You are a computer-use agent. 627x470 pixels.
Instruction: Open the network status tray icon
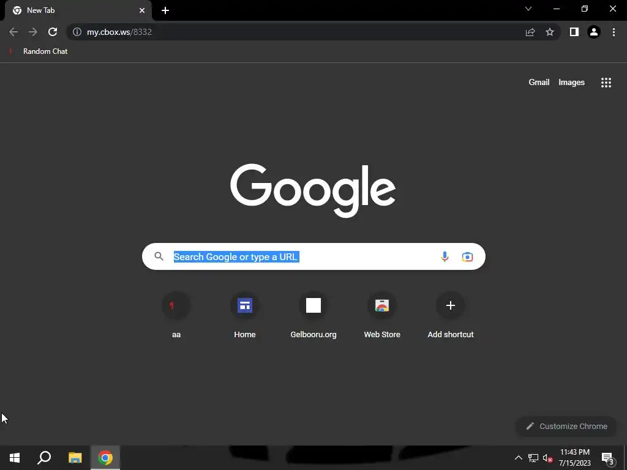(x=533, y=458)
